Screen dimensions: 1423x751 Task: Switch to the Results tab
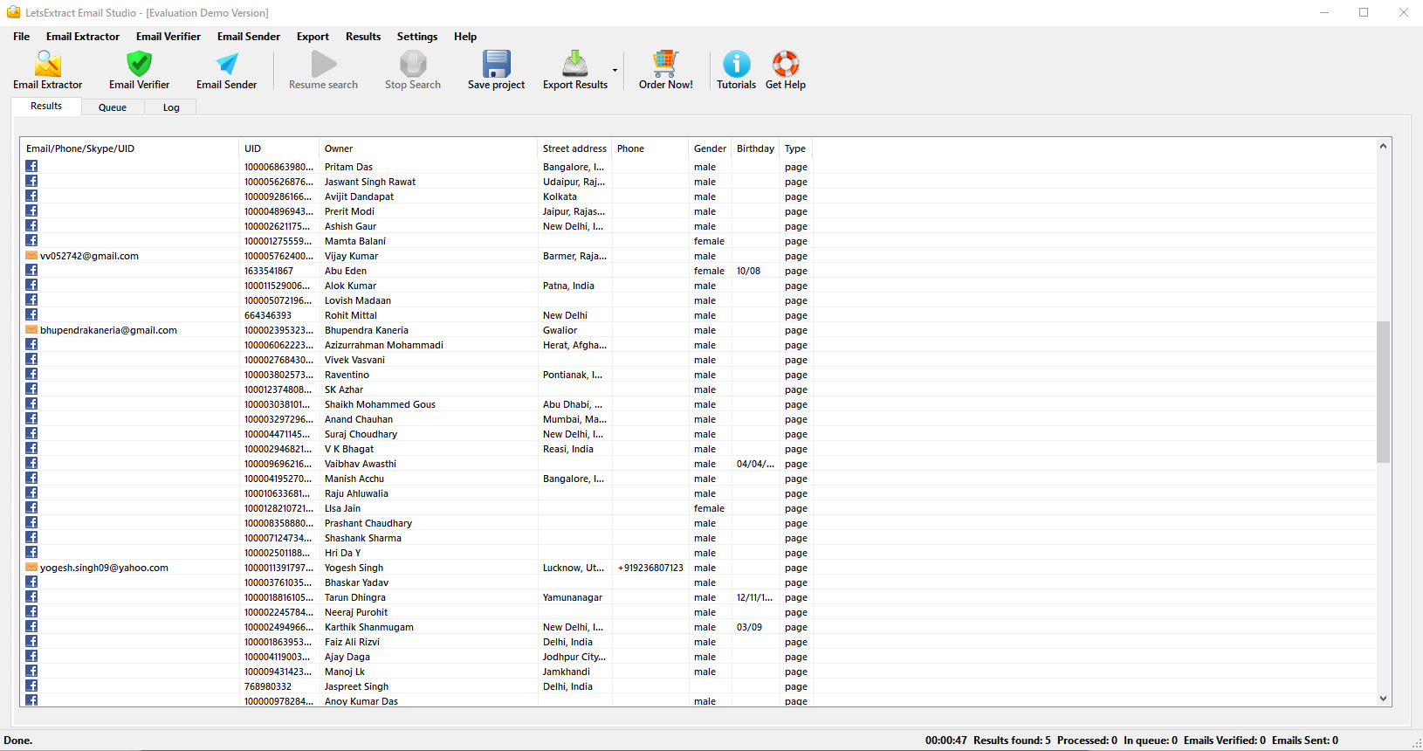tap(46, 106)
